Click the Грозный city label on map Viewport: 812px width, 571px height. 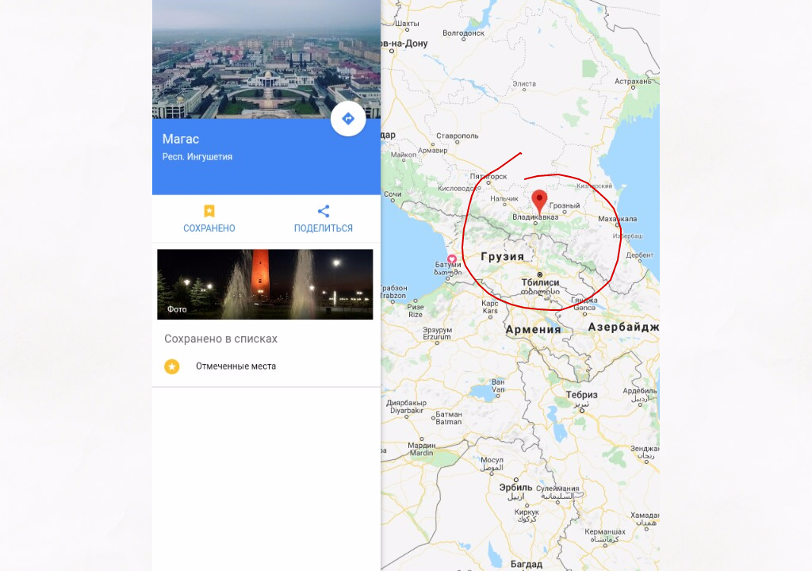(x=565, y=205)
